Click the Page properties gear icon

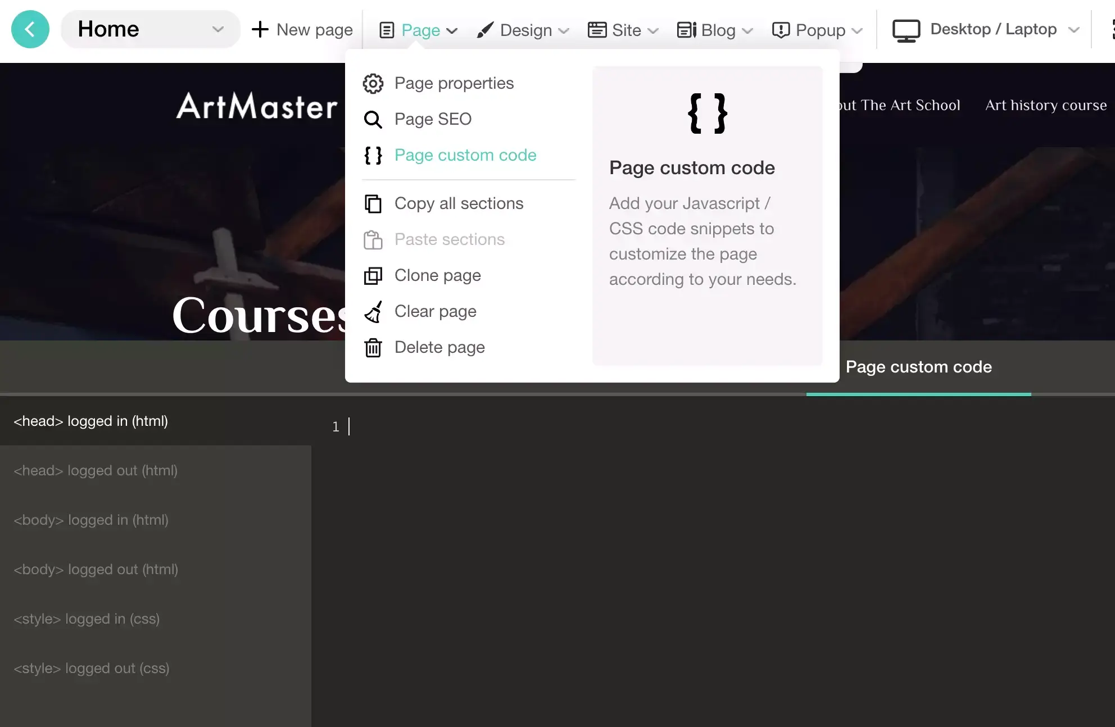373,84
